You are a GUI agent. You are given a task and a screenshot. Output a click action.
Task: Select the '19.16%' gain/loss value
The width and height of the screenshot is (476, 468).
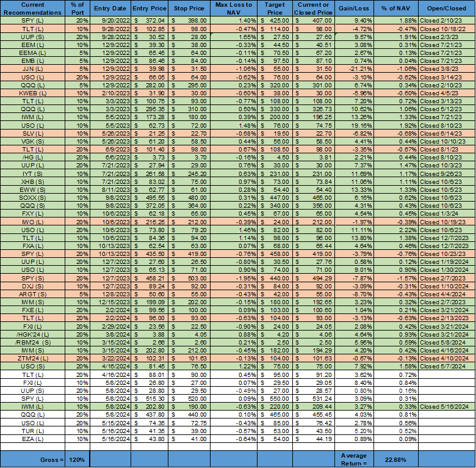(354, 125)
